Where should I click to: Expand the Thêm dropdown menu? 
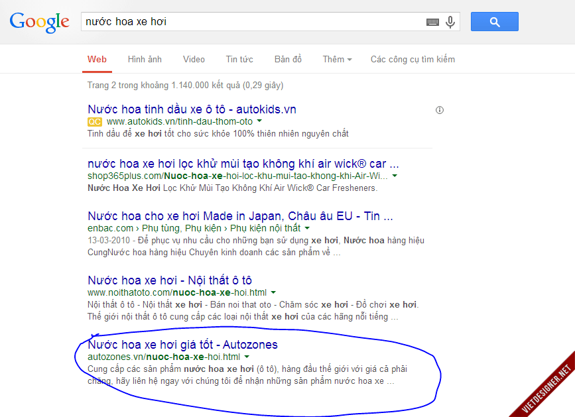point(337,60)
